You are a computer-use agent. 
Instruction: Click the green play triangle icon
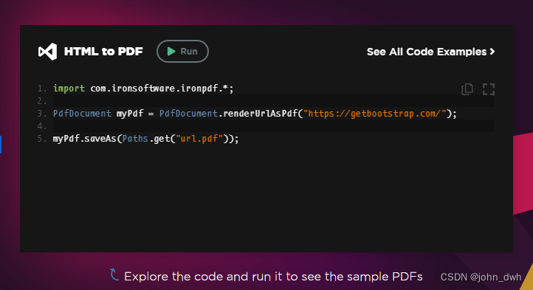pyautogui.click(x=171, y=52)
